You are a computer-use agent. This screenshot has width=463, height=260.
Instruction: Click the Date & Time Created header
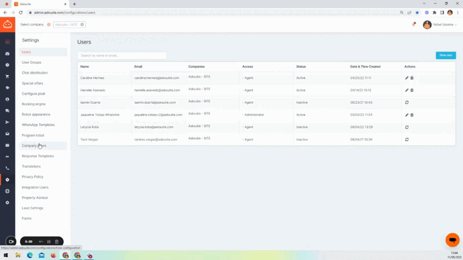[365, 66]
